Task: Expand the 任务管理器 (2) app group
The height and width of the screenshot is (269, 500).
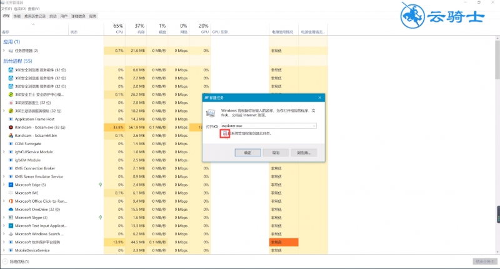Action: coord(4,51)
